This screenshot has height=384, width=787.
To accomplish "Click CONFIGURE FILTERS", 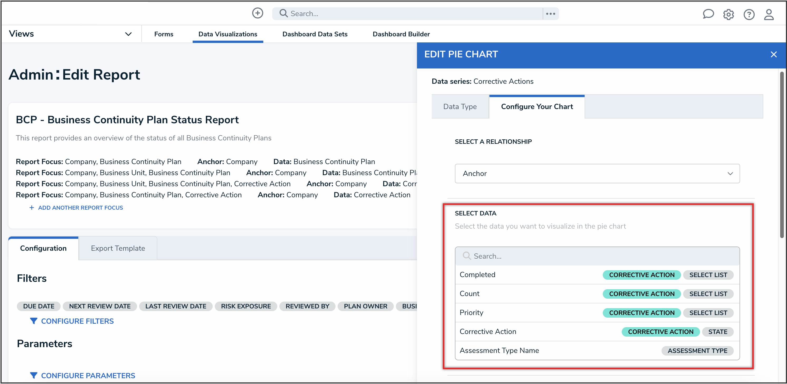I will click(x=77, y=321).
